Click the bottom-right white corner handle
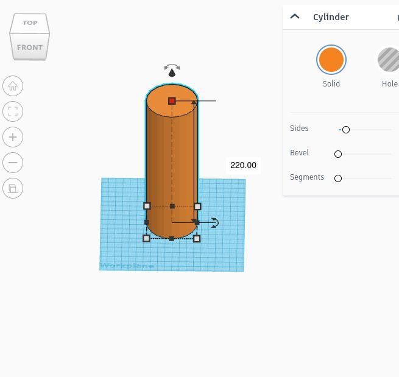 [x=197, y=239]
